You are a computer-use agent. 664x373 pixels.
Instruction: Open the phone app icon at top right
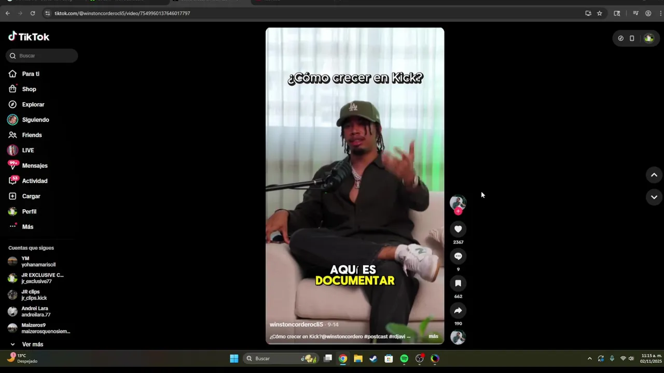point(632,38)
